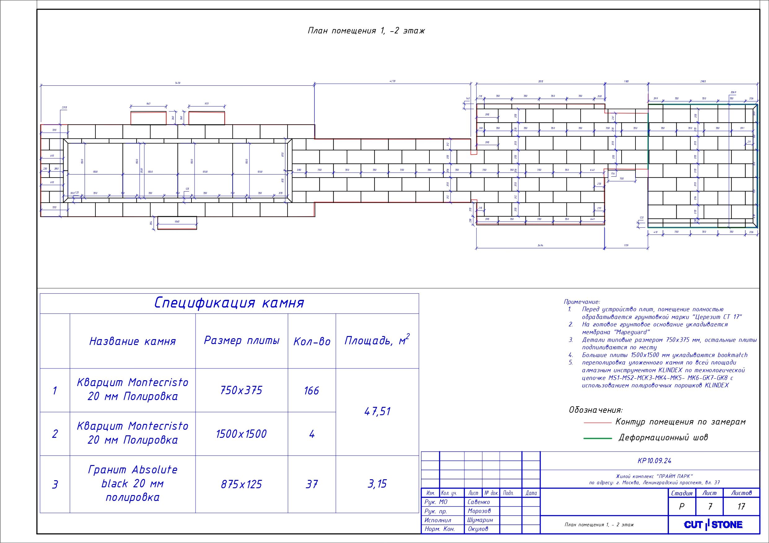The image size is (769, 543).
Task: Select the surname 'Морозов'
Action: coord(479,511)
